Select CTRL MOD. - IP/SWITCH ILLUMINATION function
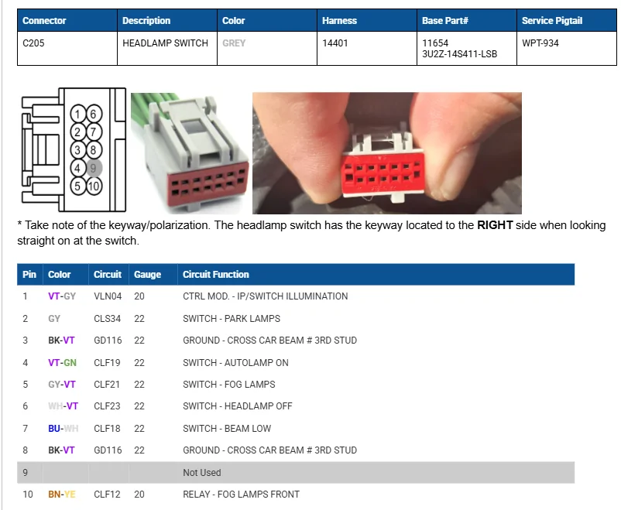The height and width of the screenshot is (510, 621). click(266, 296)
